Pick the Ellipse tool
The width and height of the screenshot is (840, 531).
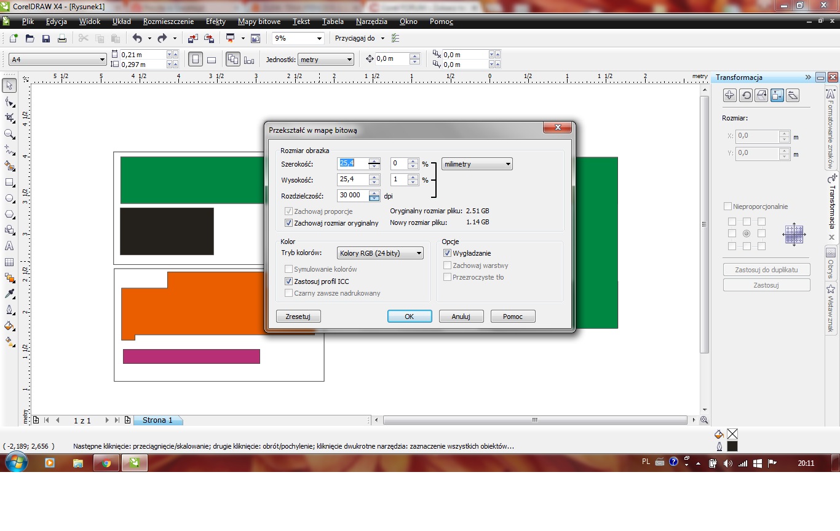pyautogui.click(x=9, y=199)
